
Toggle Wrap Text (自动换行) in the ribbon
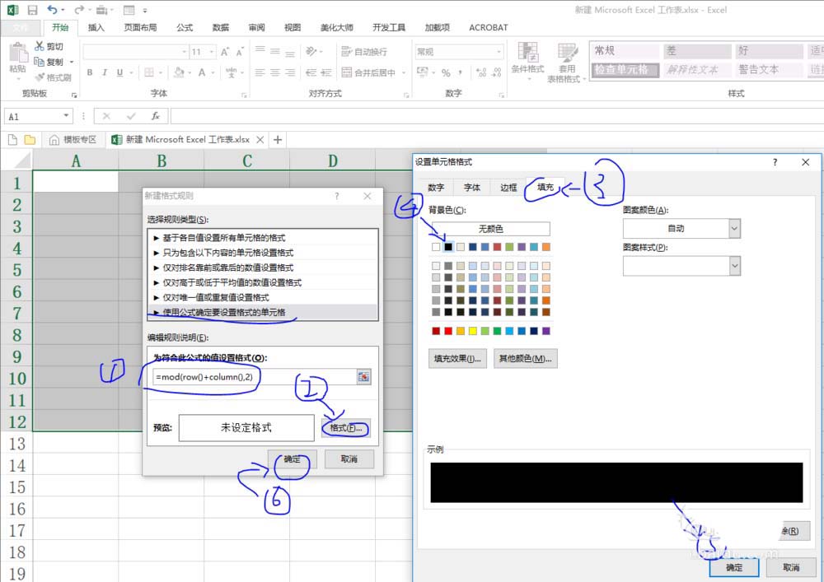(x=347, y=51)
